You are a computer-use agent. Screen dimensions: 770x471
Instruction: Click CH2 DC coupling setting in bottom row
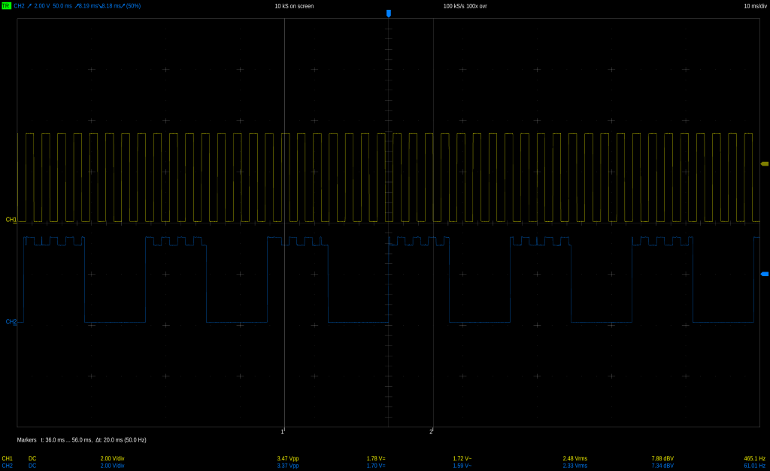[32, 466]
